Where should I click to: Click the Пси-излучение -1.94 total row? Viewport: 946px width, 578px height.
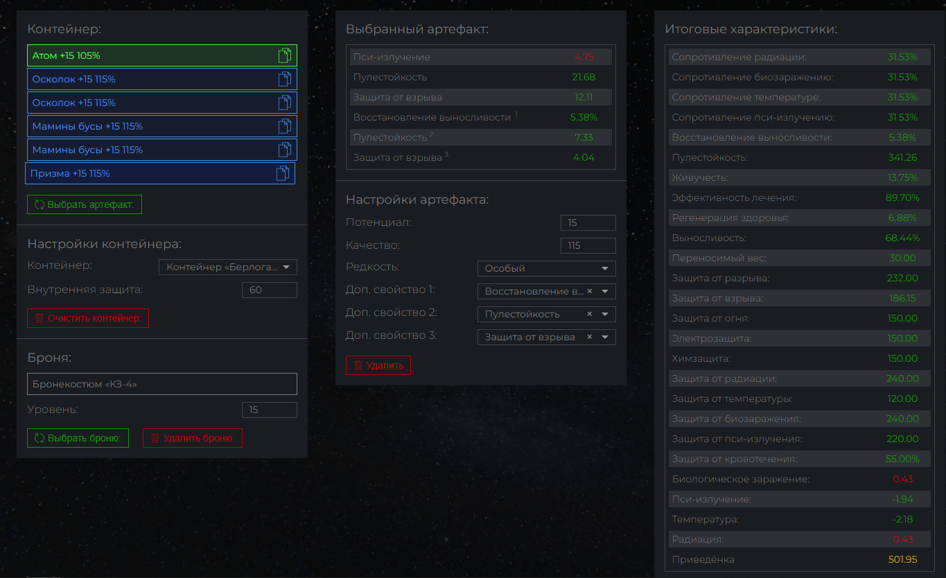(800, 500)
